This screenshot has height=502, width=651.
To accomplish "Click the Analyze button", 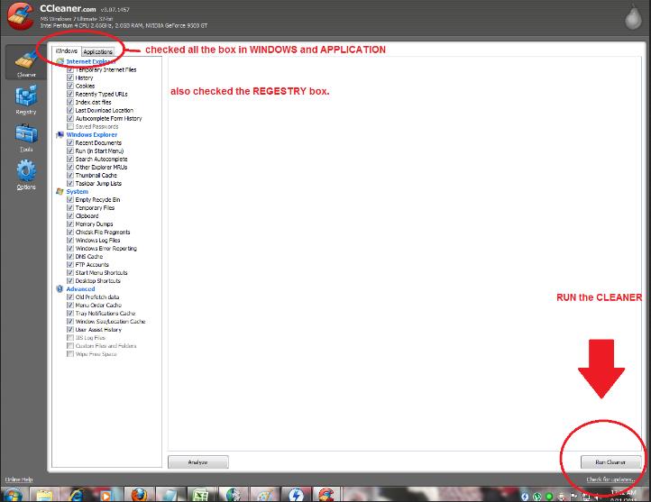I will 198,462.
